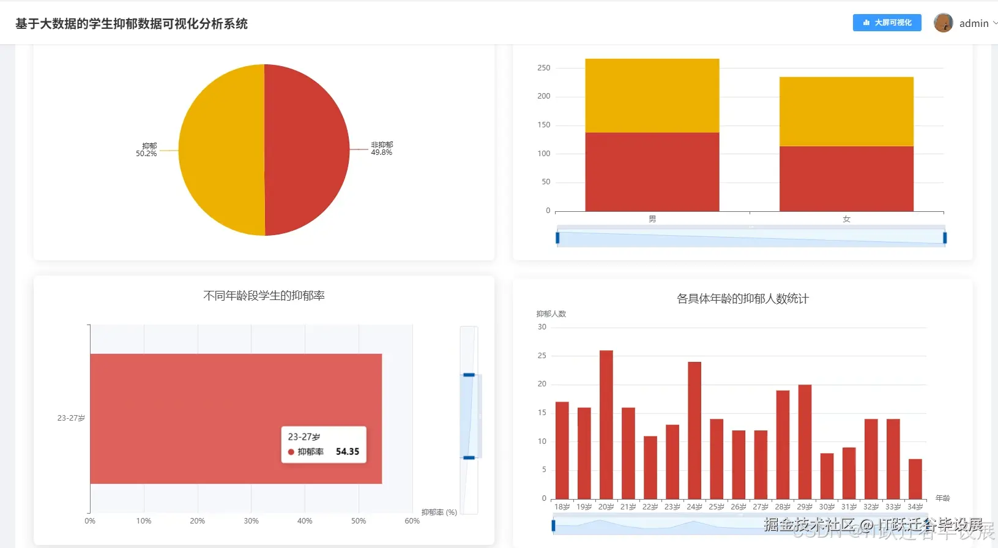The height and width of the screenshot is (548, 998).
Task: Click the shortest 34岁 bar
Action: [x=915, y=479]
